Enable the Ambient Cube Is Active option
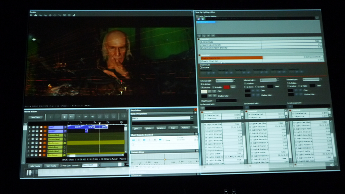This screenshot has height=194, width=345. click(x=201, y=68)
